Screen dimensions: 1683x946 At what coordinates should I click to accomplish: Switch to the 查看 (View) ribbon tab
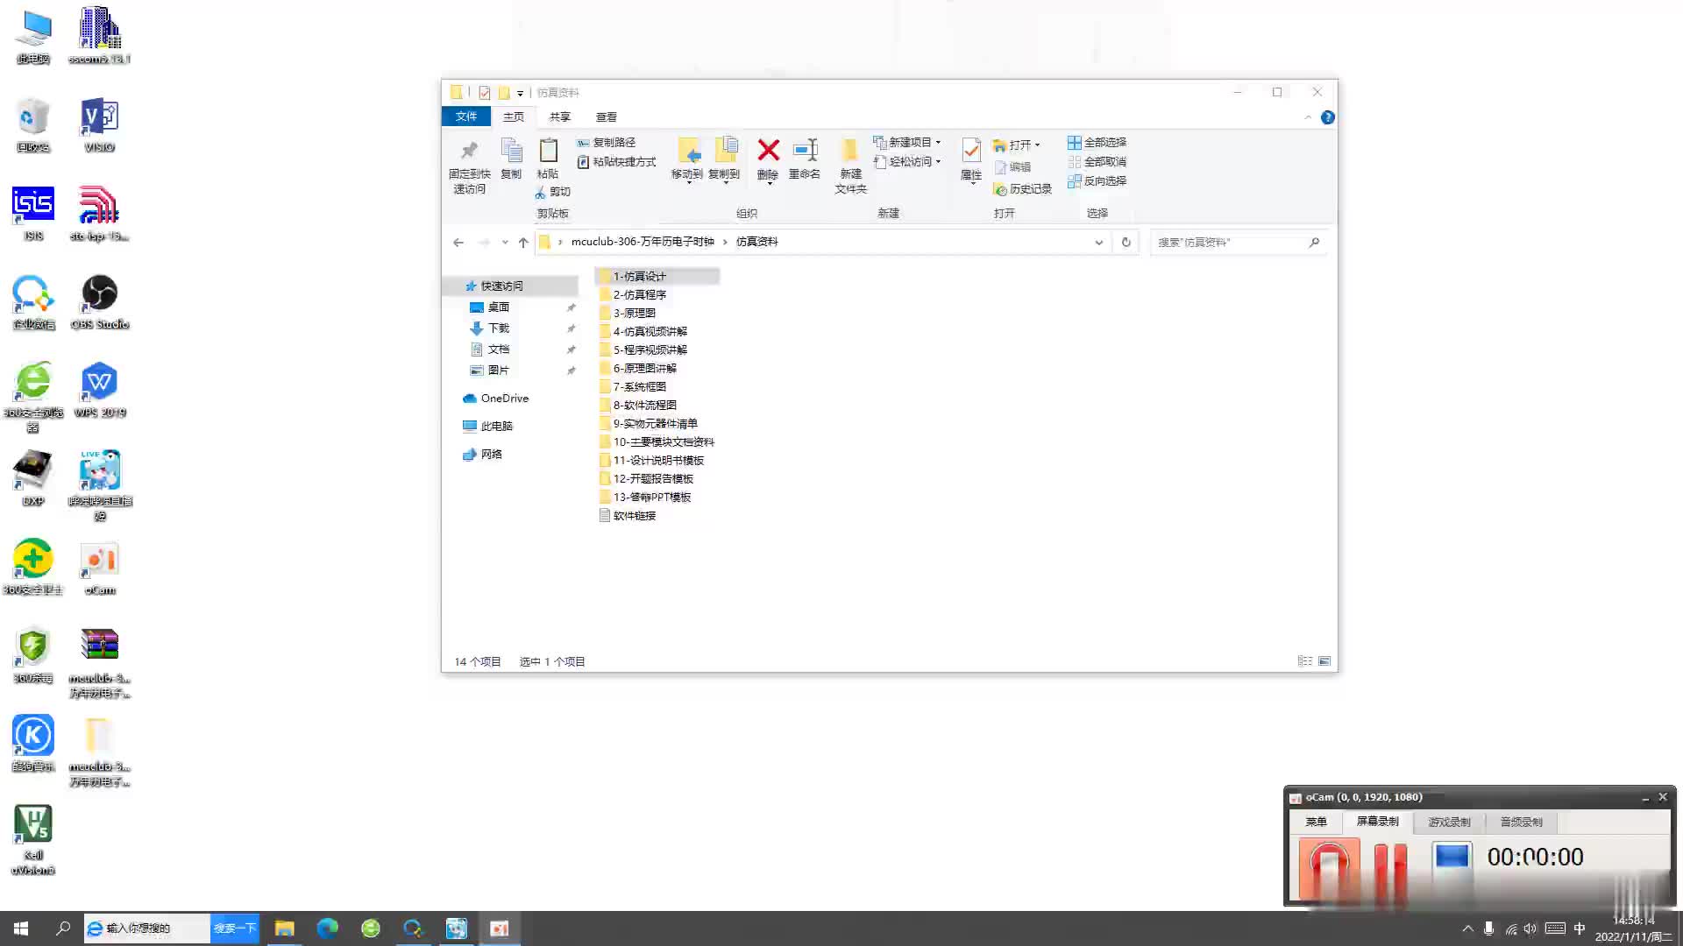tap(606, 117)
